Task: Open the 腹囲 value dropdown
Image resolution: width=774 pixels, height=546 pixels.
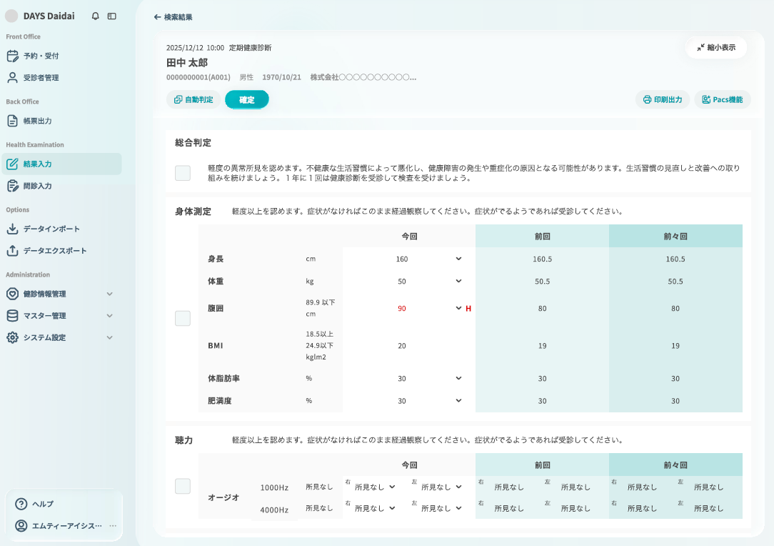Action: click(459, 308)
